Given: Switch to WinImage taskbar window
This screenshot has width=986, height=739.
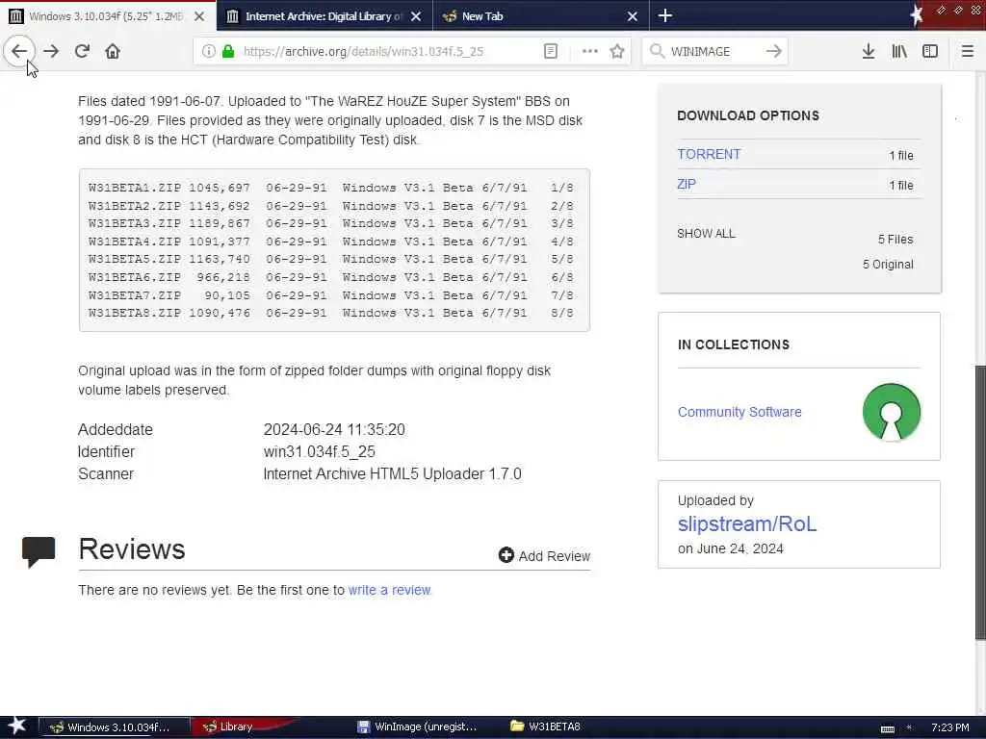Looking at the screenshot, I should 418,727.
